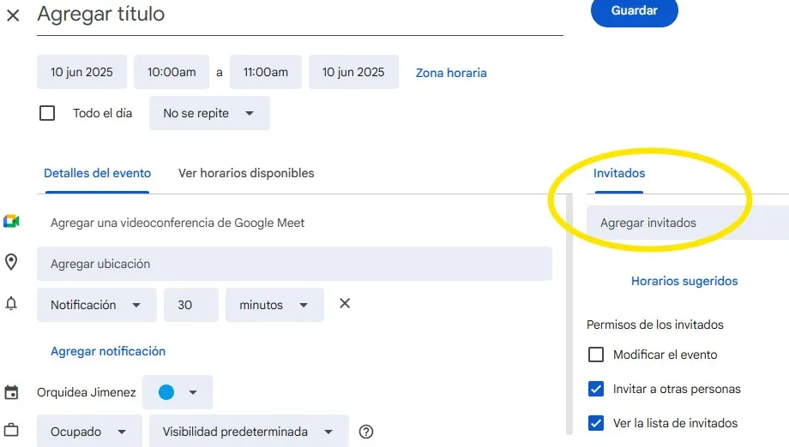Image resolution: width=789 pixels, height=447 pixels.
Task: Open the event color dropdown arrow
Action: pos(193,392)
